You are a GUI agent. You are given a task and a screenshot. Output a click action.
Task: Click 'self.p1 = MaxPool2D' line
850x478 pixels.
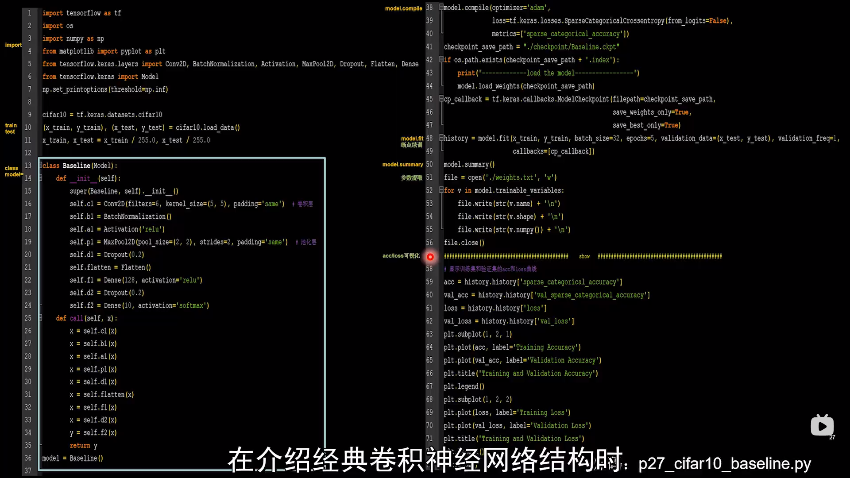coord(178,242)
